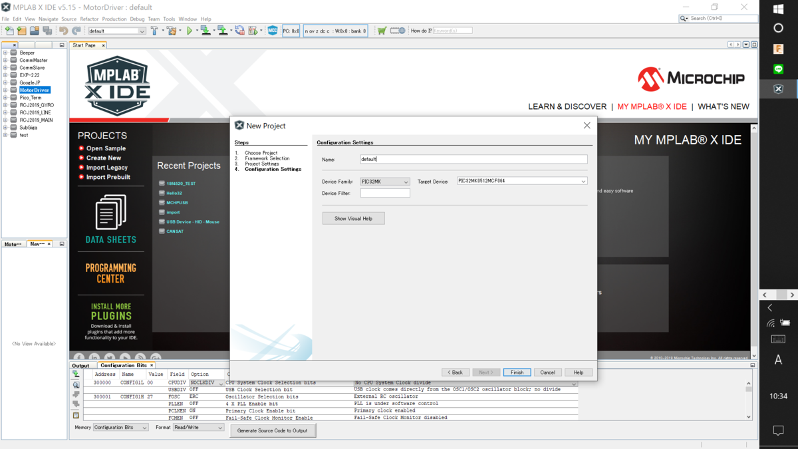Click the Build Project hammer icon

[155, 31]
